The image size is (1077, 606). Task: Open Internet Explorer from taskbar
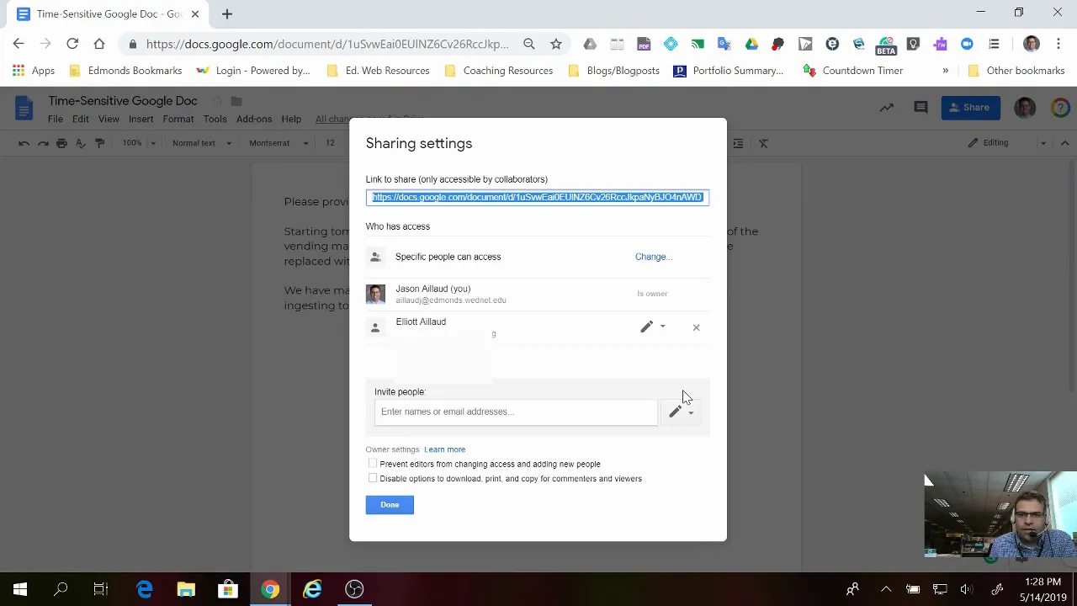tap(312, 589)
